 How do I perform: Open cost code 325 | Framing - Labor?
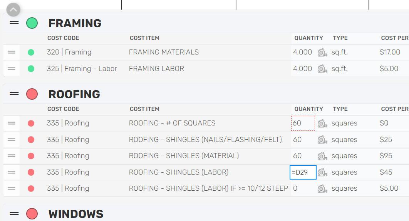82,69
